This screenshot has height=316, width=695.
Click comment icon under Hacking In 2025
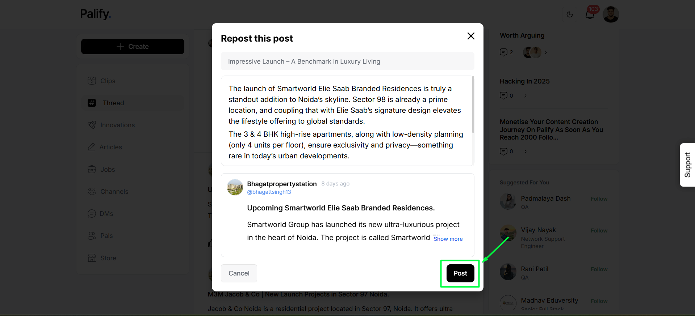(x=503, y=95)
